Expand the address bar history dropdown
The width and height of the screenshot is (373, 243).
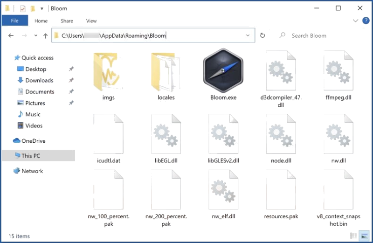click(248, 35)
